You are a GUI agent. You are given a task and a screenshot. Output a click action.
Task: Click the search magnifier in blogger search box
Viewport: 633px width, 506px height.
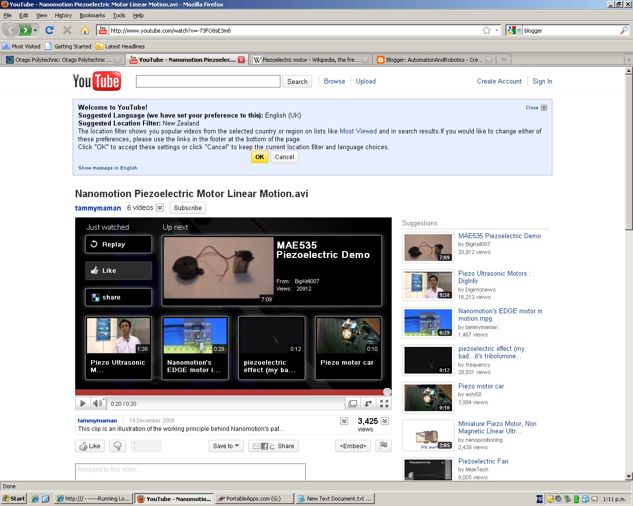624,30
